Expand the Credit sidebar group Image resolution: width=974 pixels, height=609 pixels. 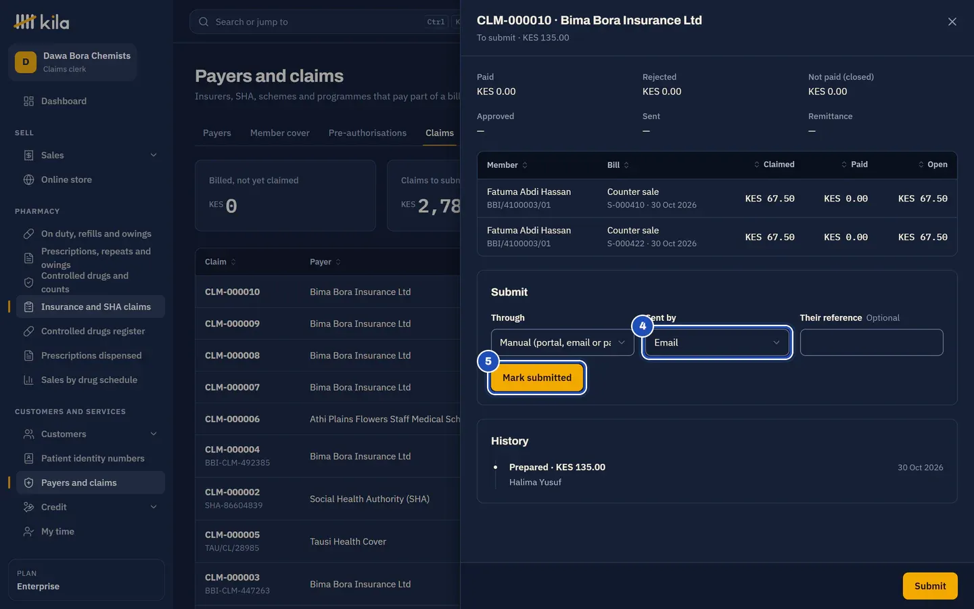pyautogui.click(x=154, y=507)
